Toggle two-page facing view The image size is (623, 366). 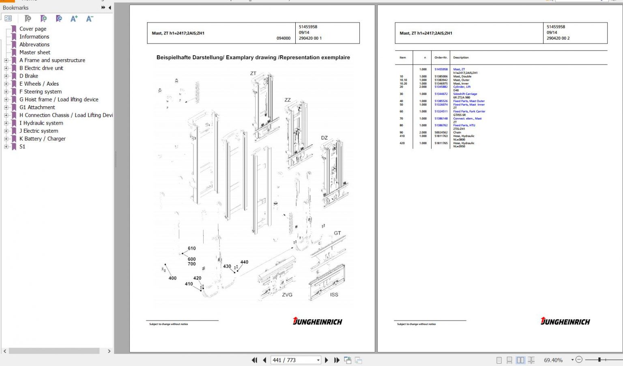(x=520, y=360)
